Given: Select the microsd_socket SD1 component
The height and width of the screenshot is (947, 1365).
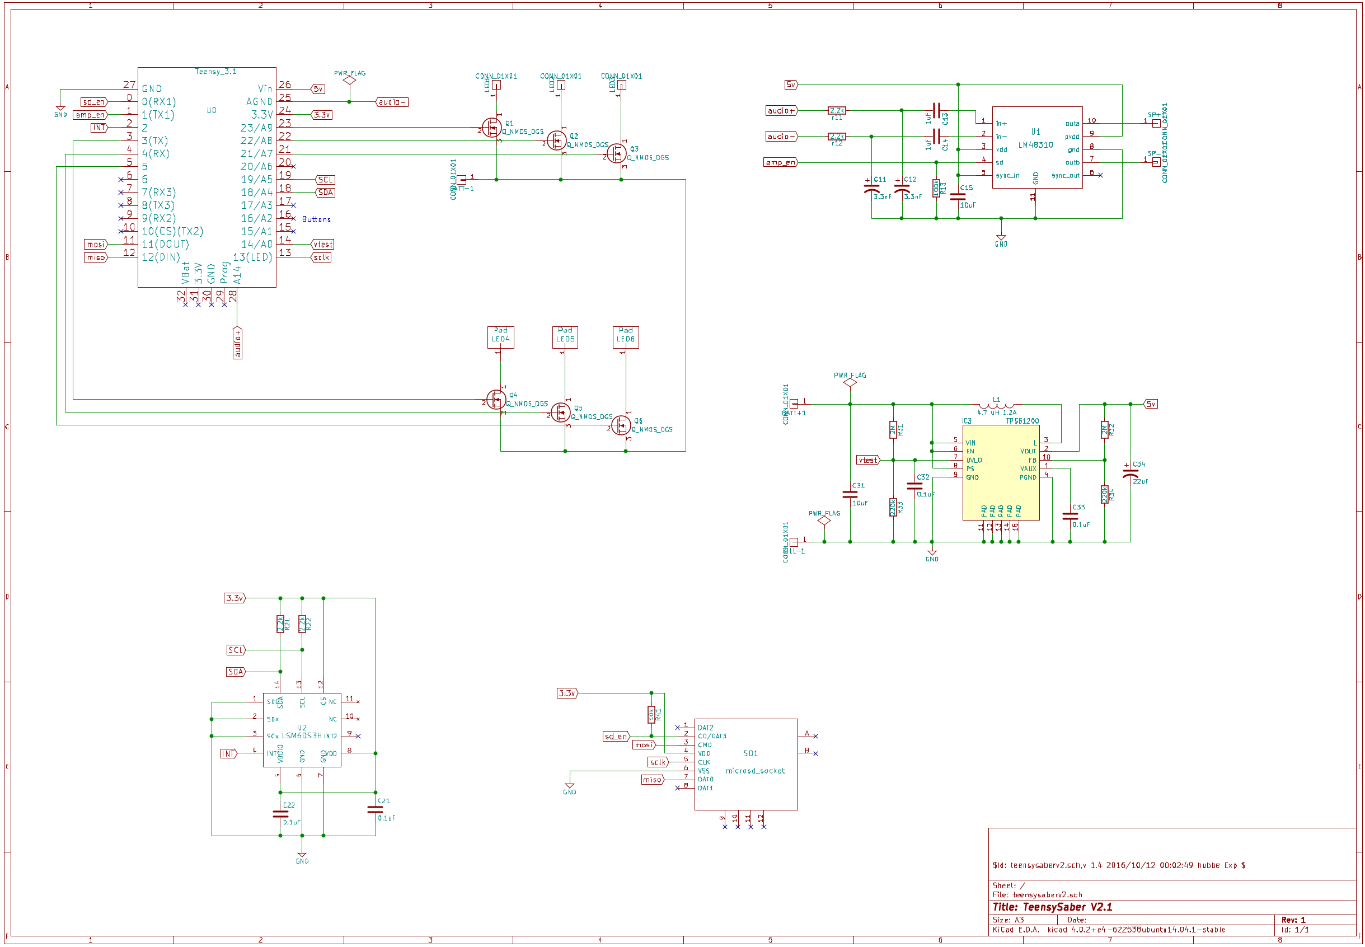Looking at the screenshot, I should (x=745, y=763).
